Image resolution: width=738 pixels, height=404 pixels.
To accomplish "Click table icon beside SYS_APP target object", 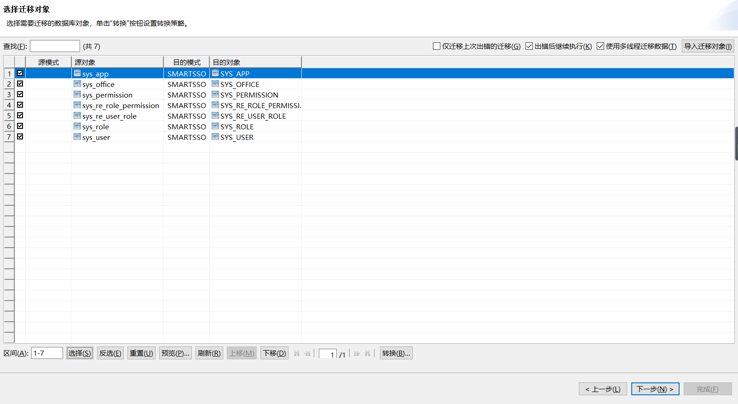I will pyautogui.click(x=215, y=73).
